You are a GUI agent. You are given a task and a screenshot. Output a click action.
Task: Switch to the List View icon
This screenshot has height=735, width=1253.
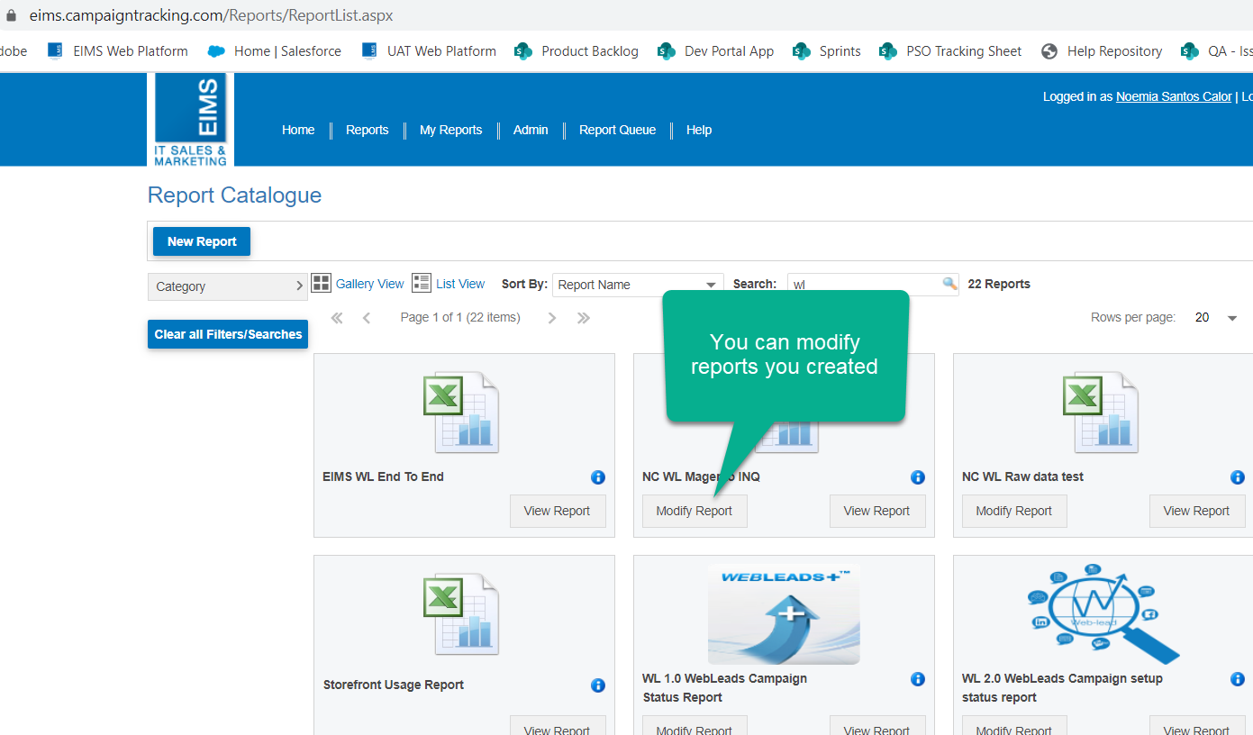(x=422, y=283)
